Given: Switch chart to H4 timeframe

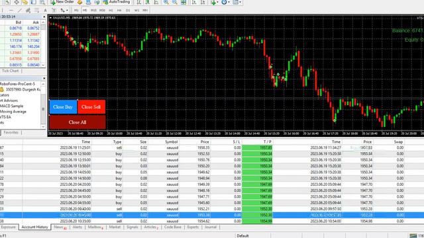Looking at the screenshot, I should [119, 11].
